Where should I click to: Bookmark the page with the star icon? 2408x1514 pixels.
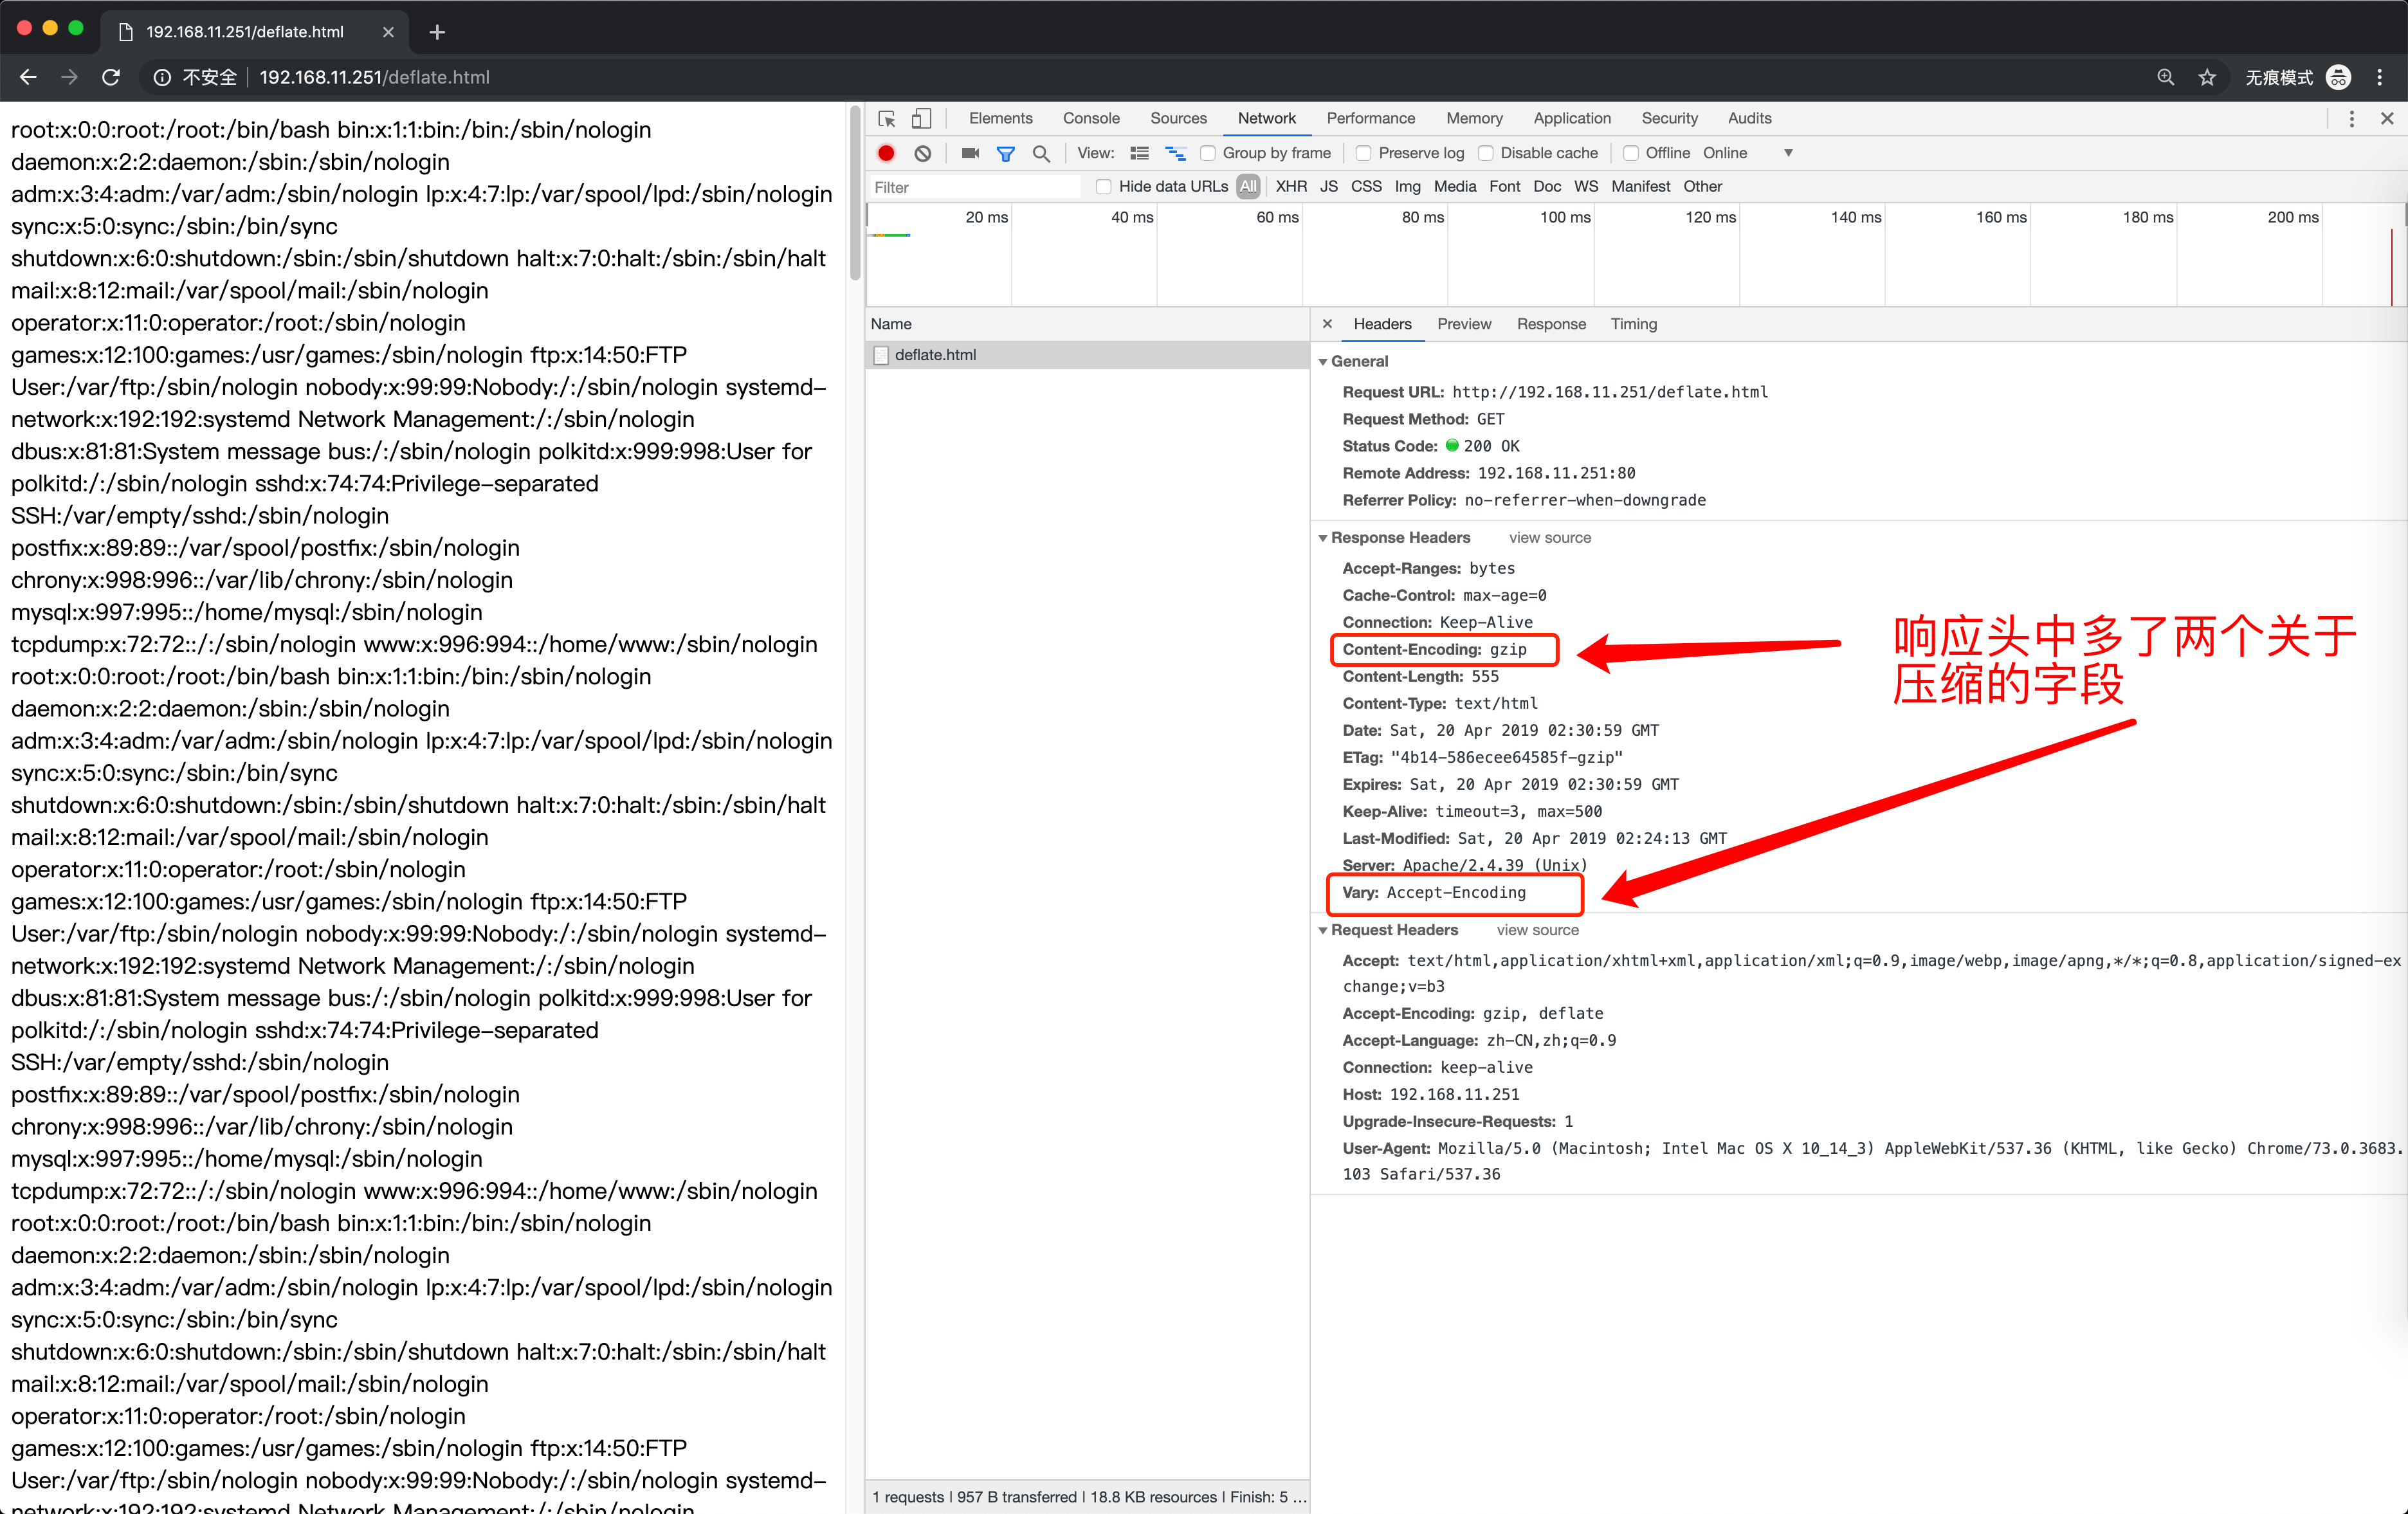pyautogui.click(x=2207, y=77)
